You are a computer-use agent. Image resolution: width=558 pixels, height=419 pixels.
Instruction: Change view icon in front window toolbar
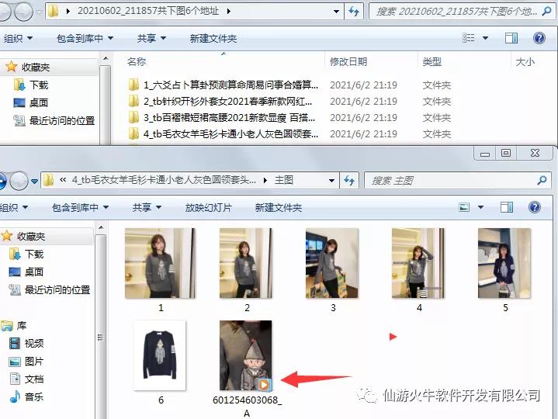click(x=464, y=207)
